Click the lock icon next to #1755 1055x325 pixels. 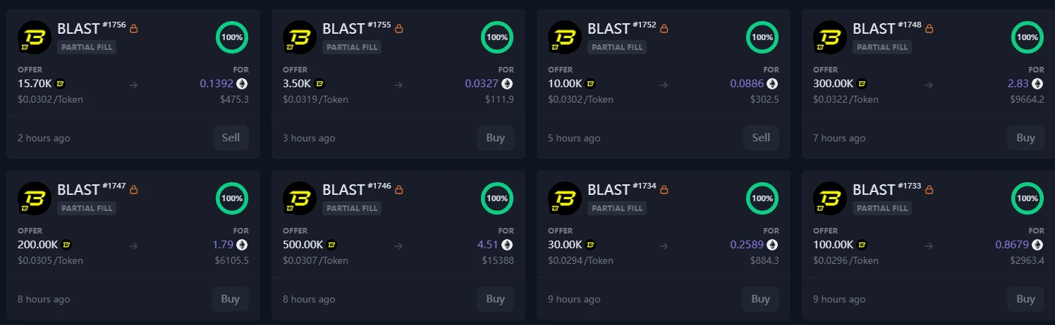point(399,29)
